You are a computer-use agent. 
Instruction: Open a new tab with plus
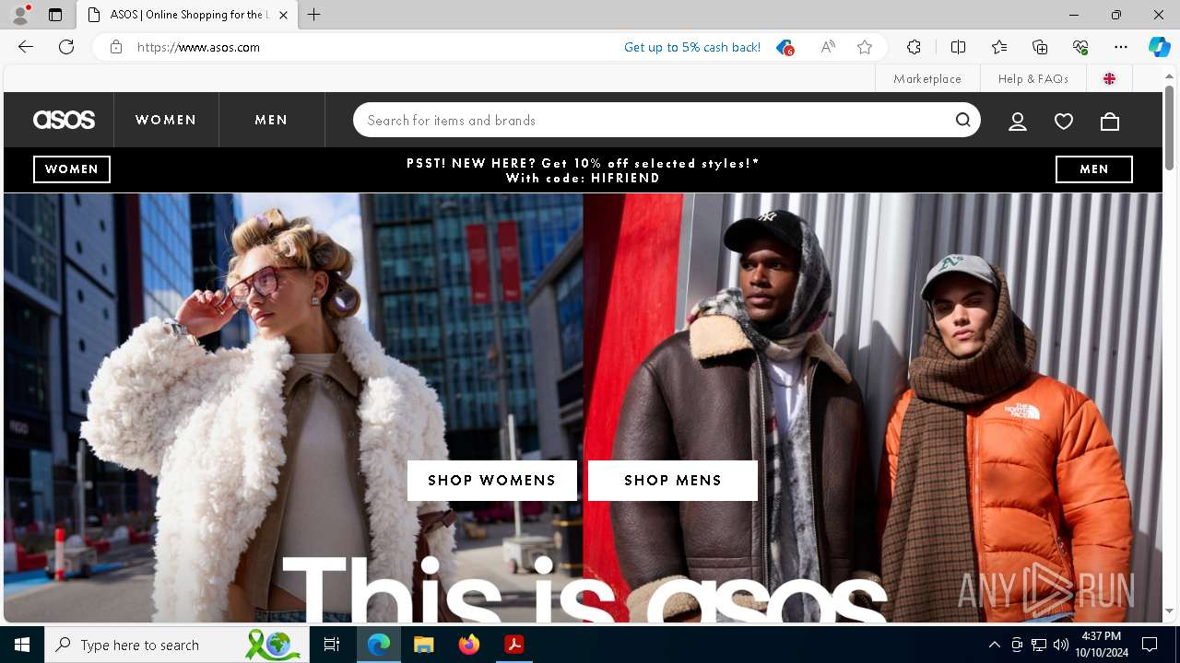click(x=314, y=15)
